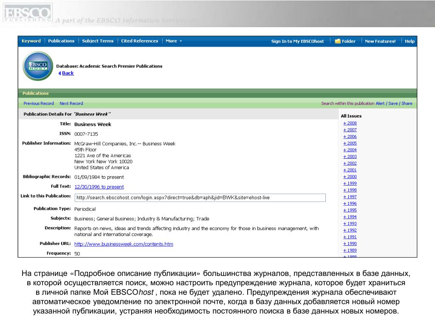Expand the 2006 issues
This screenshot has width=435, height=326.
click(x=350, y=137)
